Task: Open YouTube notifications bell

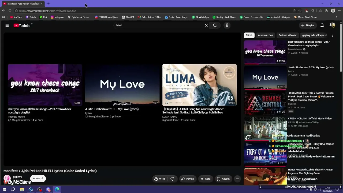Action: 322,25
